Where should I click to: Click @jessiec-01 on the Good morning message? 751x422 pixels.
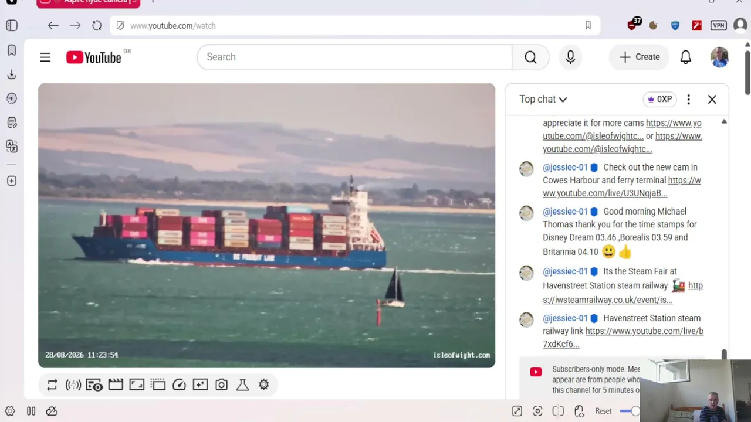[x=565, y=212]
